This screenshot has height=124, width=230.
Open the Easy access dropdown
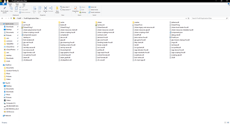pyautogui.click(x=65, y=10)
